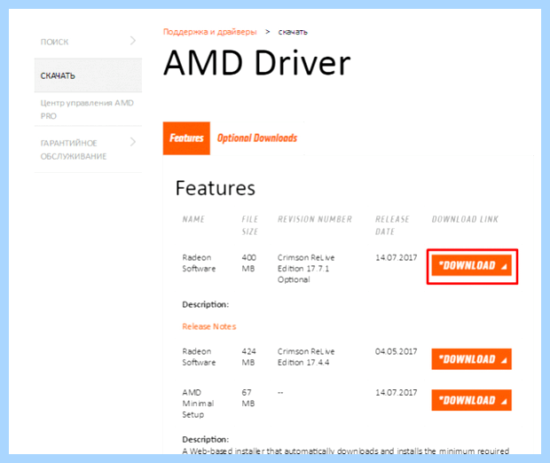550x463 pixels.
Task: Select the 400 MB file size cell
Action: 249,263
